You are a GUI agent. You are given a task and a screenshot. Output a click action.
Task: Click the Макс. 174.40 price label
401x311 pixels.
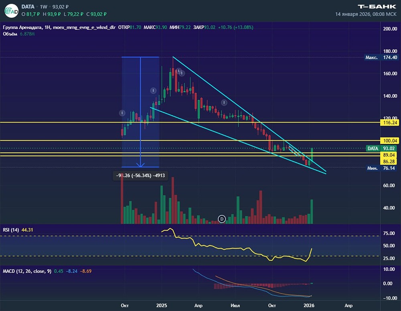pos(381,57)
